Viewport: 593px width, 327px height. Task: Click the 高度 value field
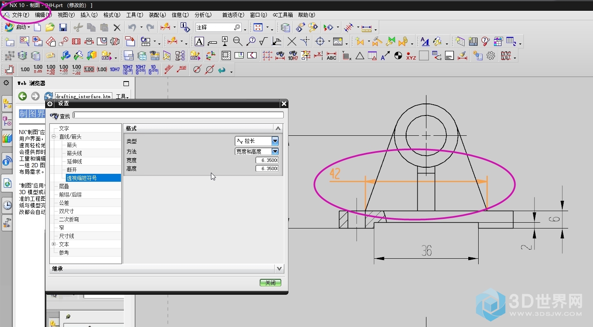pos(267,168)
